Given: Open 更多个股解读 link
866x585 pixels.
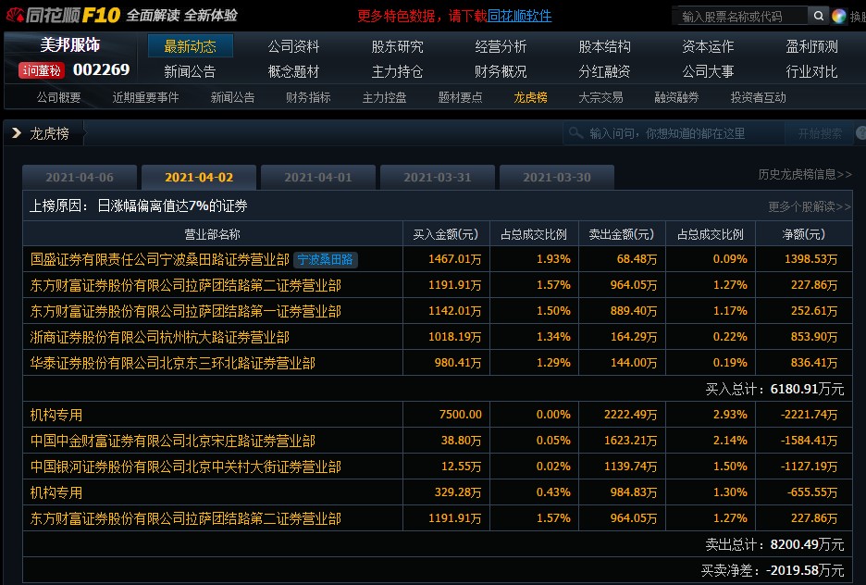Looking at the screenshot, I should click(x=810, y=206).
